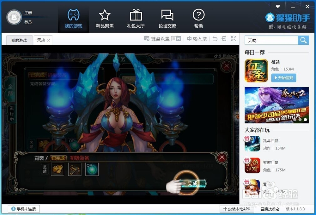Open the 召唤技术宅 link
The height and width of the screenshot is (215, 316).
tap(270, 209)
